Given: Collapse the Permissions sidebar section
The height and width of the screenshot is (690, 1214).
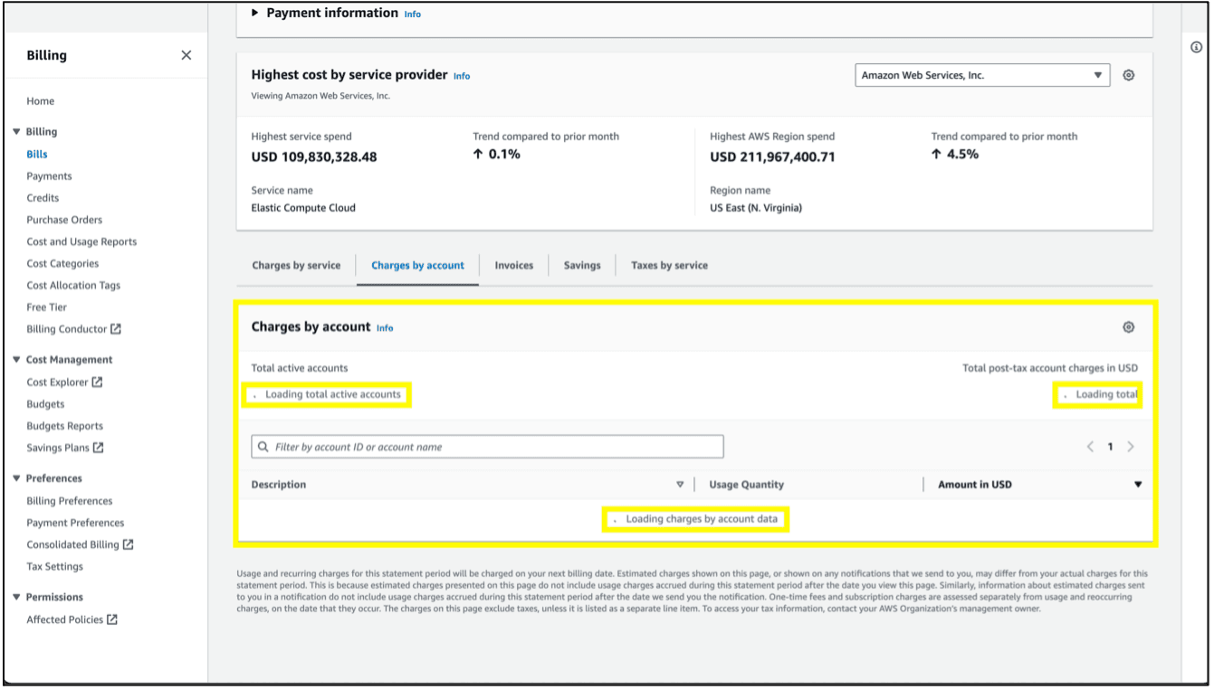Looking at the screenshot, I should (16, 597).
